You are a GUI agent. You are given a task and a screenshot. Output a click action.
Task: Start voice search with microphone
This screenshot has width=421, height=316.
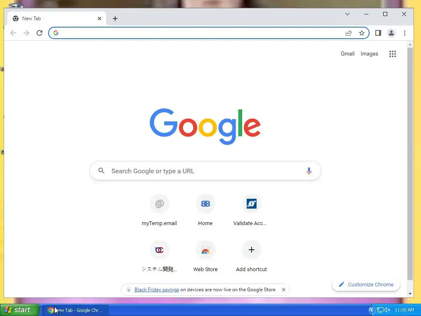tap(309, 171)
